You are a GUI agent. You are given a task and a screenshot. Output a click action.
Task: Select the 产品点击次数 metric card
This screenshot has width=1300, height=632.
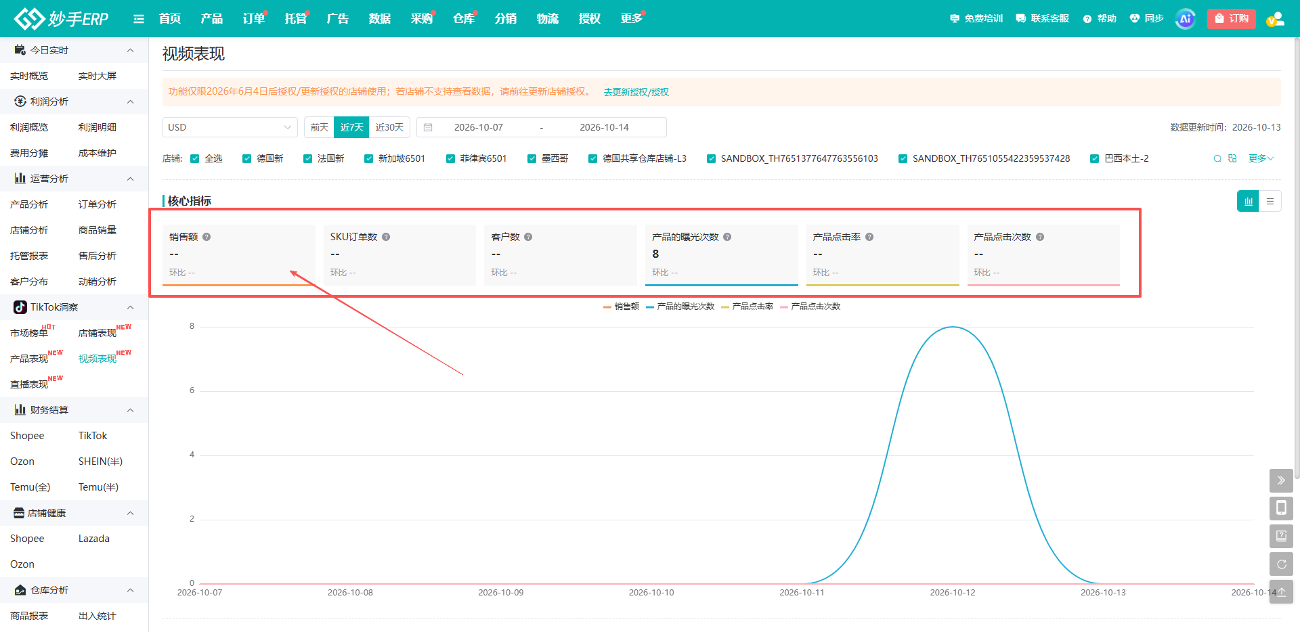tap(1043, 255)
